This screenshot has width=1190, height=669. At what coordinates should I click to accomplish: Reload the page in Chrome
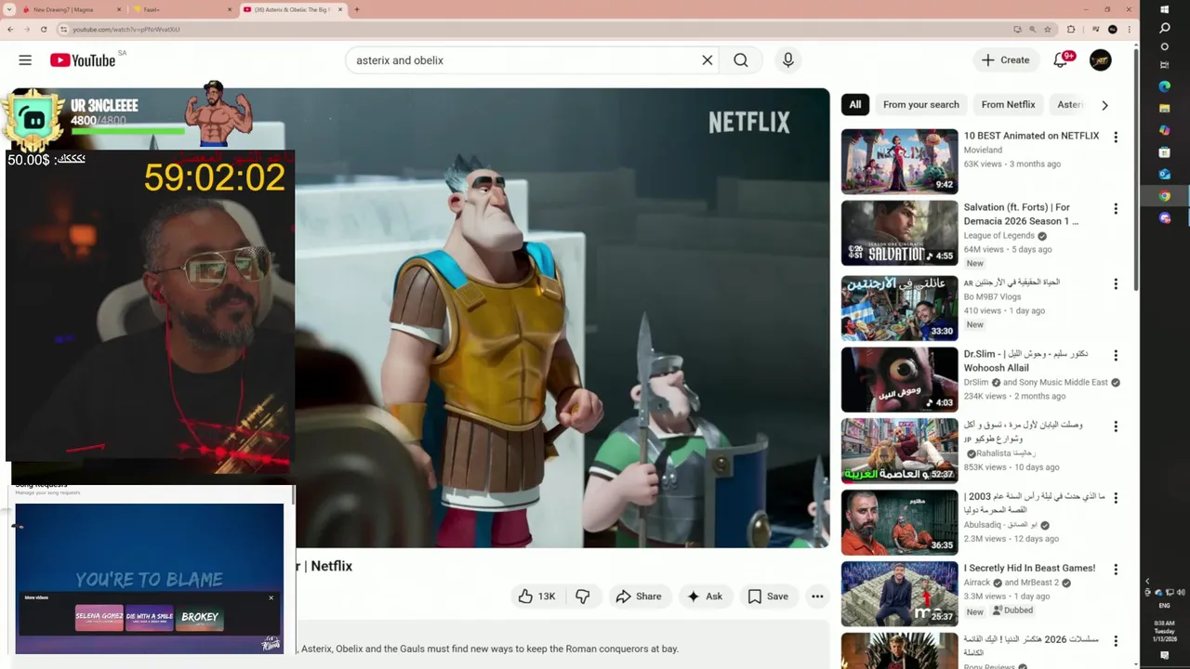tap(43, 29)
